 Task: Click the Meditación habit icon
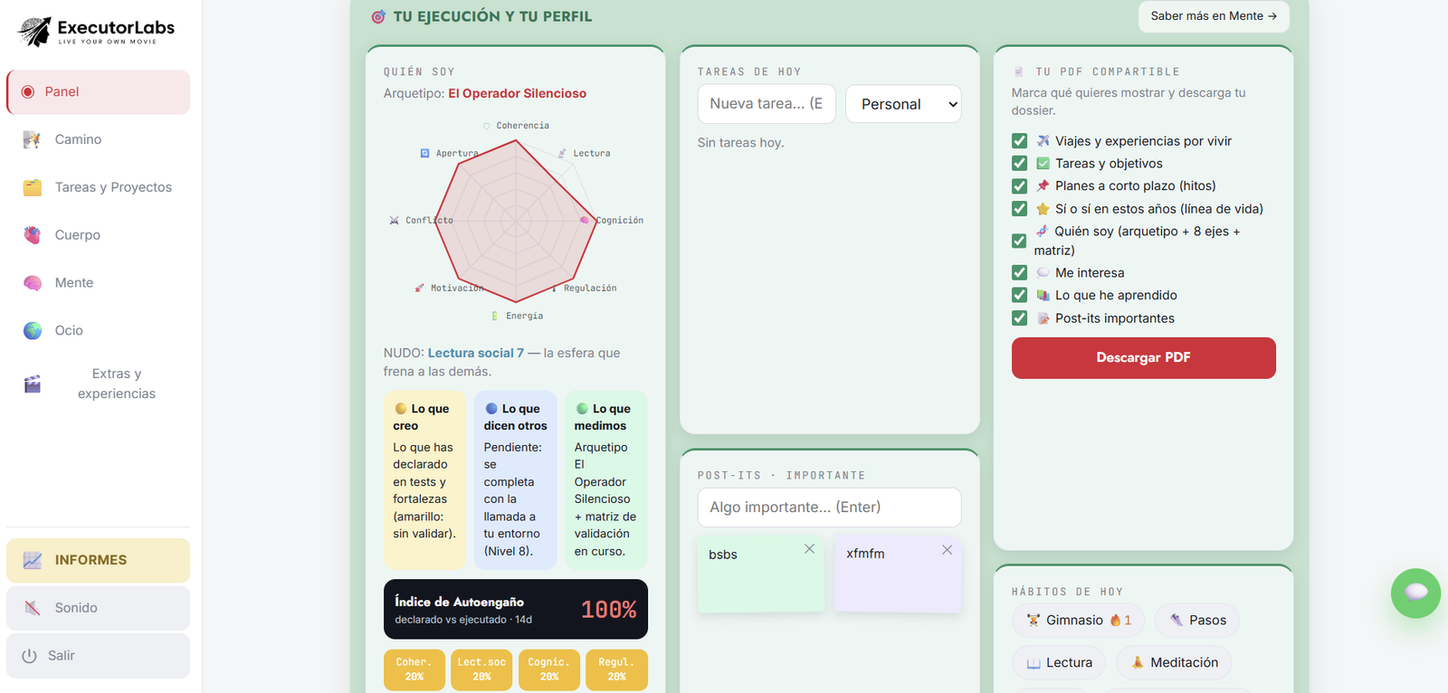1138,662
